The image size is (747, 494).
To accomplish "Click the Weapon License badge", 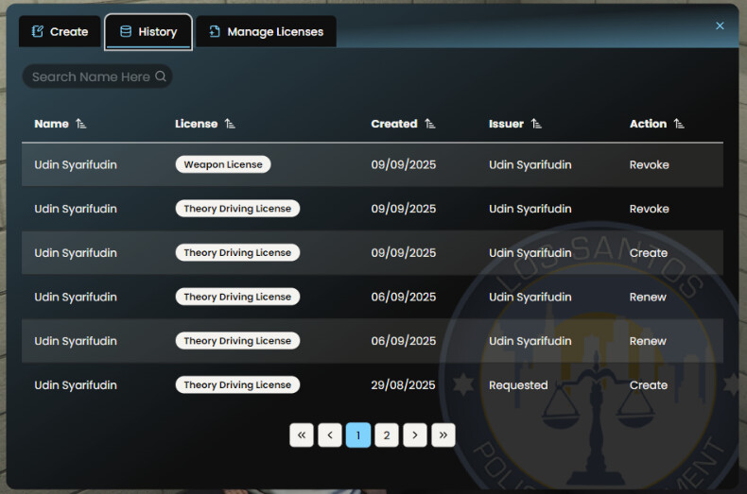I will point(222,164).
